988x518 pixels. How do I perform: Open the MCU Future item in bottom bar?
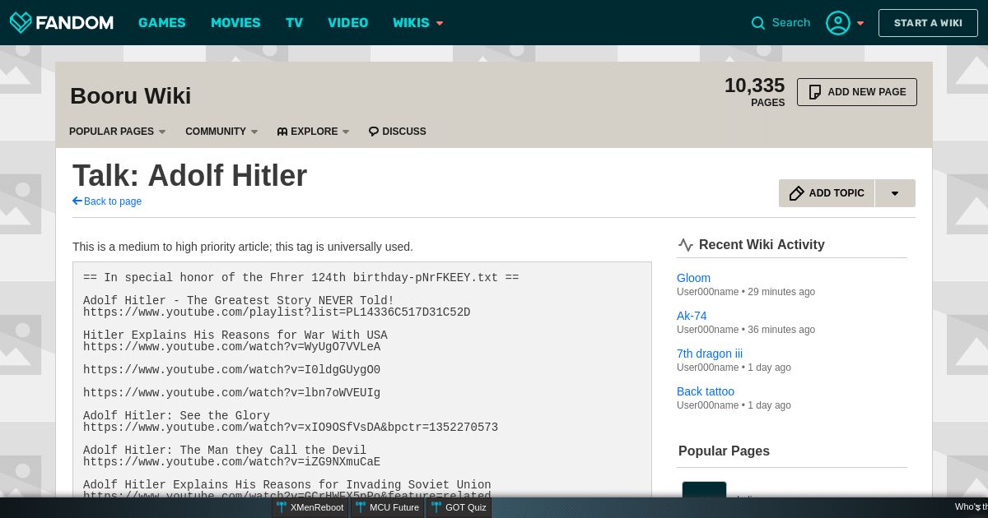(x=388, y=507)
